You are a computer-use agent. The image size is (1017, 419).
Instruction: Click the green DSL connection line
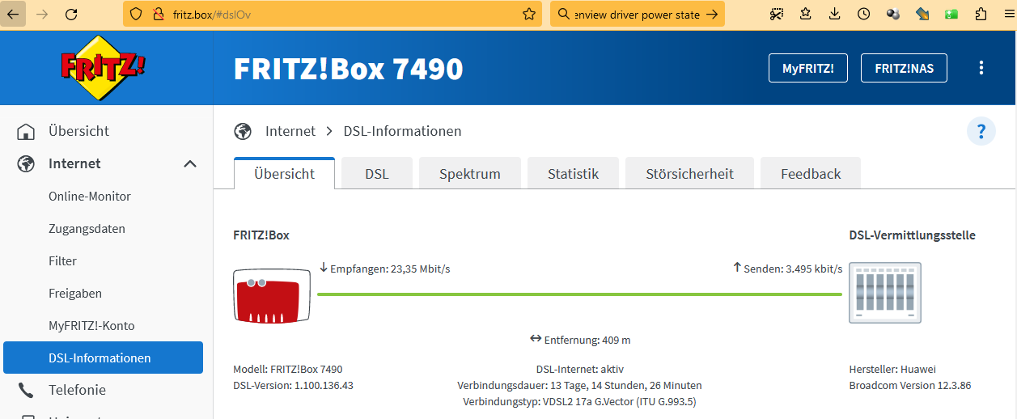click(579, 294)
